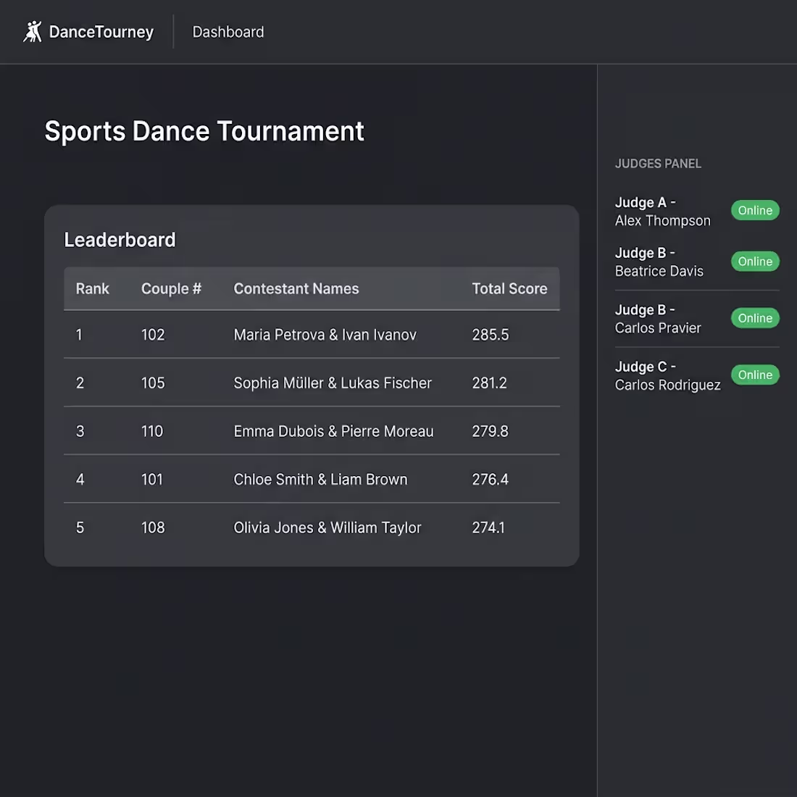Screen dimensions: 797x797
Task: Select Judge A - Alex Thompson
Action: pos(663,212)
